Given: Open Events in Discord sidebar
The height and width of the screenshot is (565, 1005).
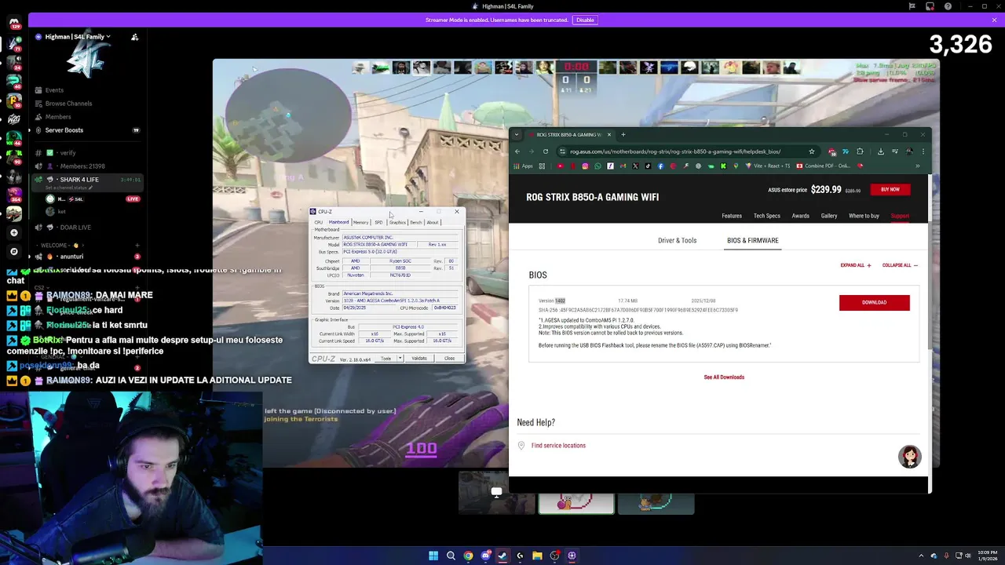Looking at the screenshot, I should [54, 90].
